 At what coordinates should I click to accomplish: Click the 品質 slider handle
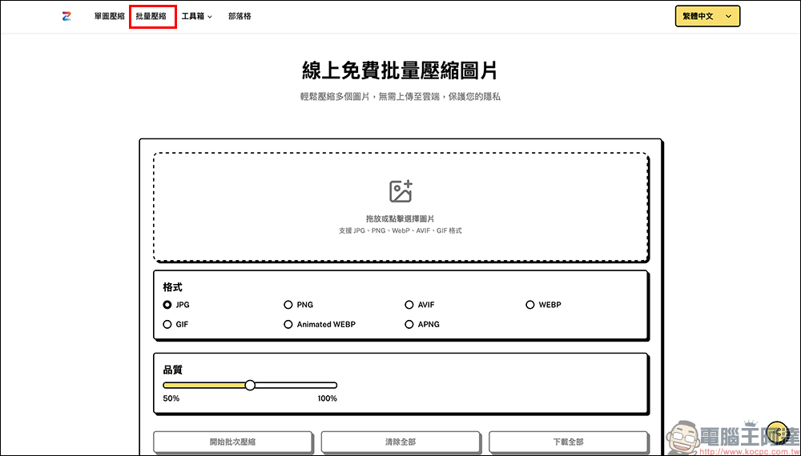tap(250, 385)
